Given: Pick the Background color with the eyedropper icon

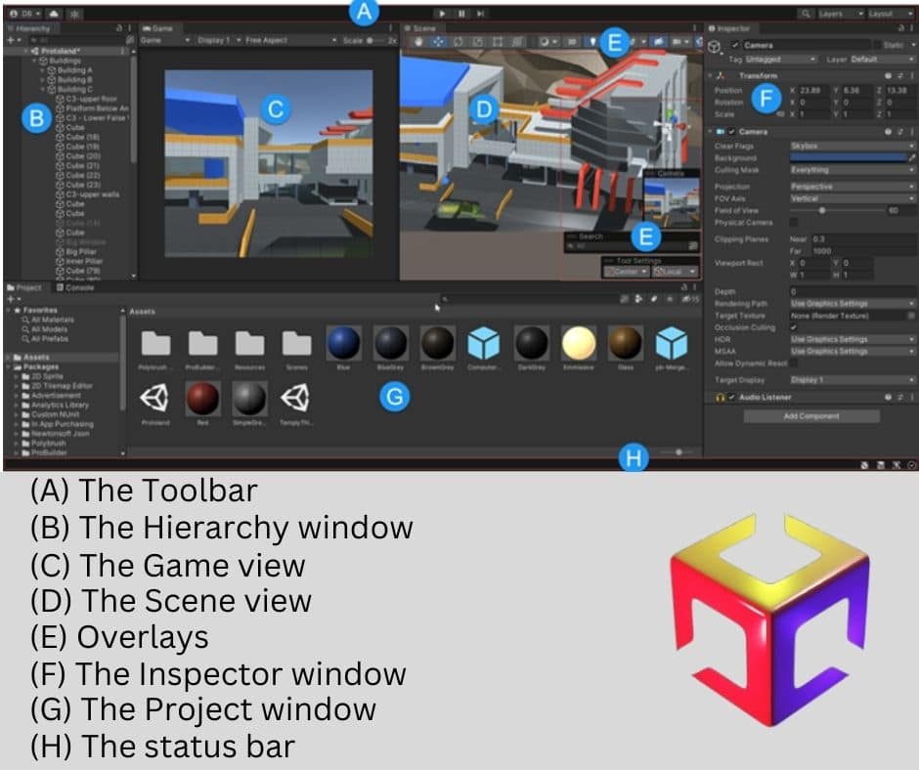Looking at the screenshot, I should tap(912, 158).
